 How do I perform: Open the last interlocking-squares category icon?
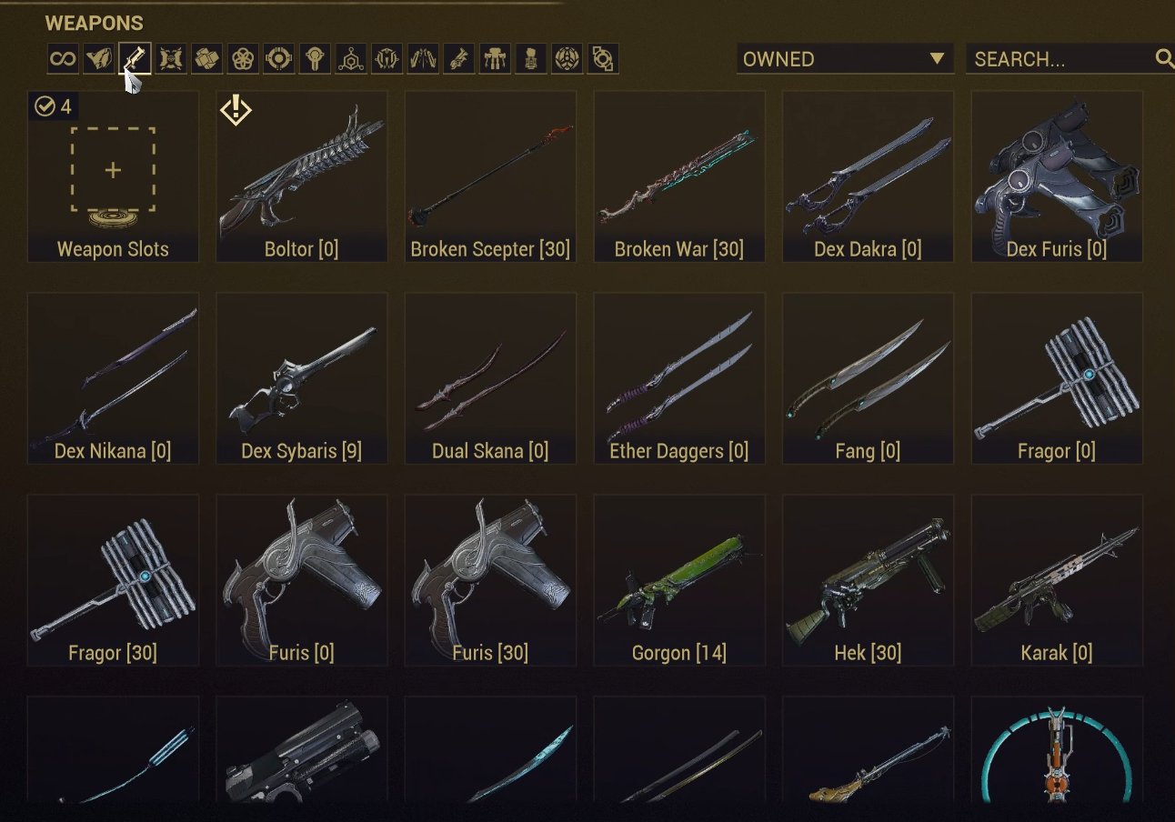coord(603,59)
